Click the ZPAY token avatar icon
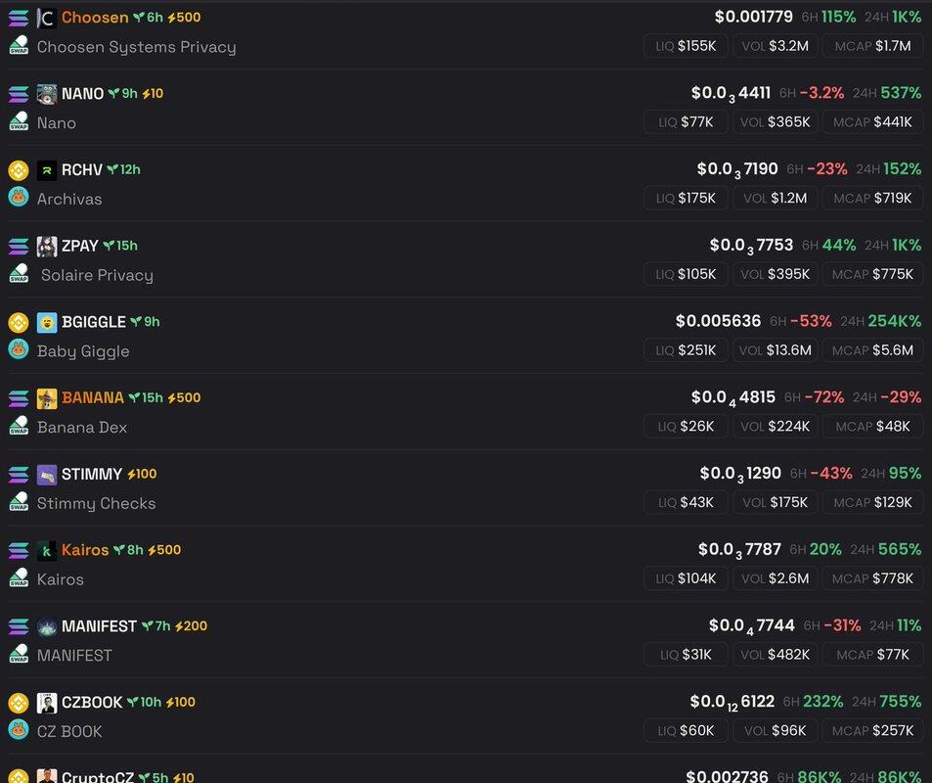The image size is (932, 783). [x=47, y=246]
